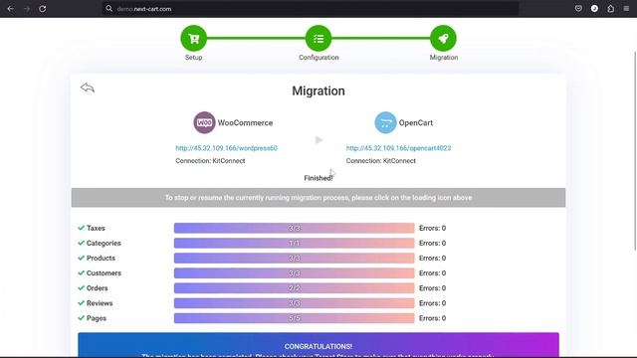The height and width of the screenshot is (358, 637).
Task: Click the Categories progress bar
Action: click(x=295, y=243)
